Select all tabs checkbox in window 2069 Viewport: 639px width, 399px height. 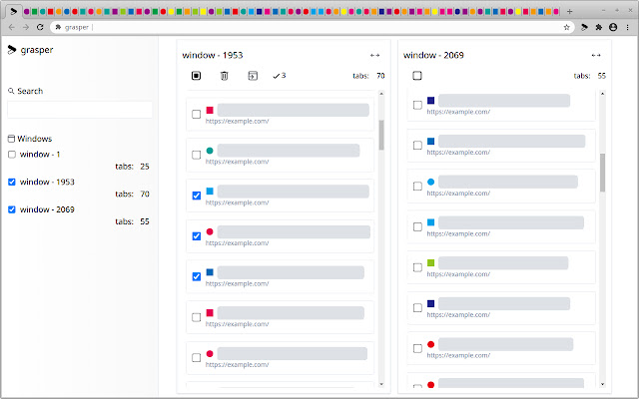coord(417,76)
